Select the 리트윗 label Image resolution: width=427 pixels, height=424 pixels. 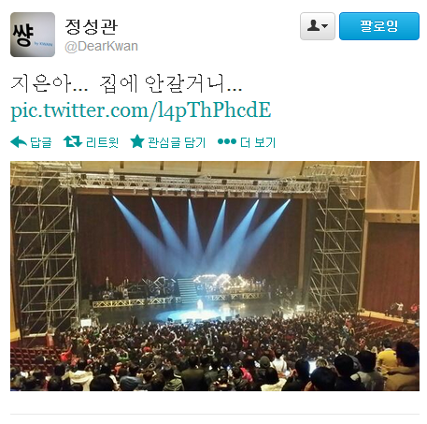(102, 142)
